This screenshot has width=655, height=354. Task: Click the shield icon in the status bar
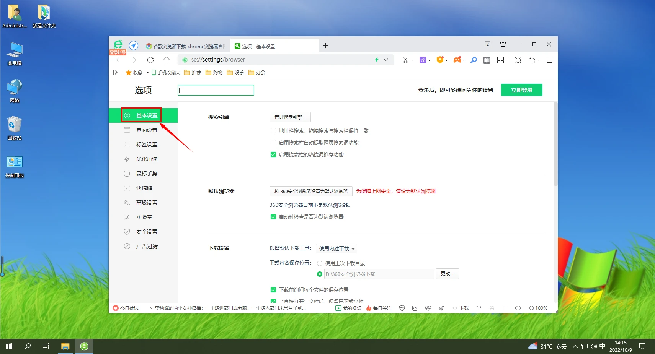coord(402,308)
